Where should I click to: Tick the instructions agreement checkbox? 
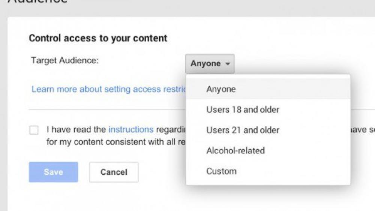coord(34,130)
